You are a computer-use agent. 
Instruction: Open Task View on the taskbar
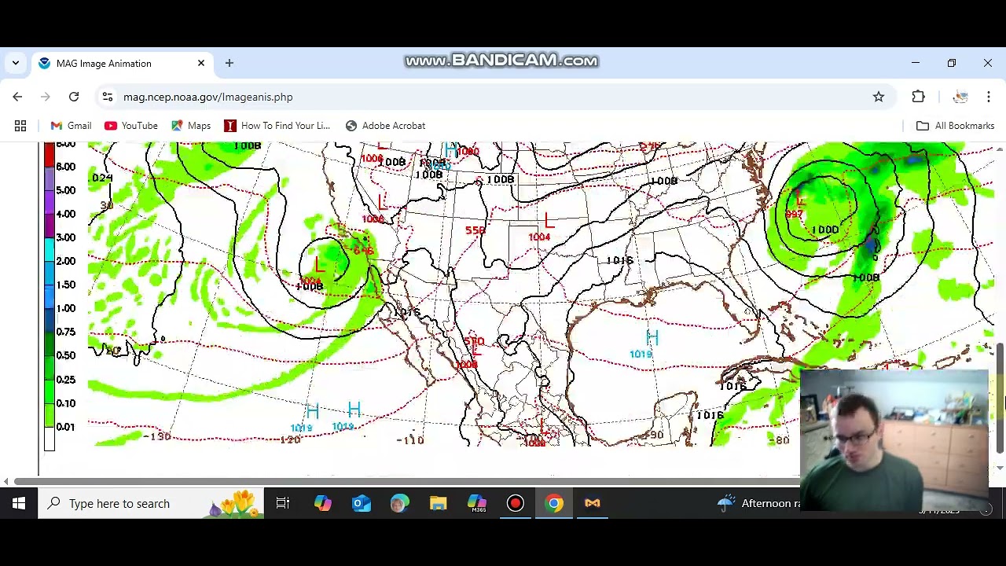coord(283,503)
